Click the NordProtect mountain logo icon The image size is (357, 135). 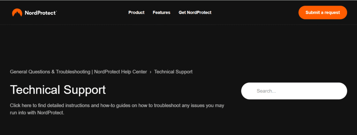(x=17, y=13)
